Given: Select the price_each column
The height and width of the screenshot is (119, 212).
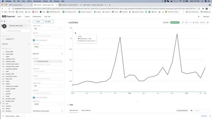Looking at the screenshot, I should 10,52.
